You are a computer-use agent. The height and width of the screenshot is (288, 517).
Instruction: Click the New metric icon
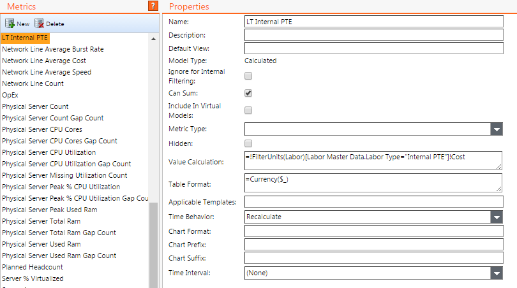10,24
